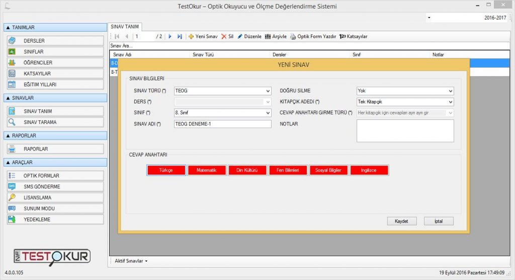Click Kaydet to save the exam
This screenshot has height=280, width=515.
[x=402, y=221]
